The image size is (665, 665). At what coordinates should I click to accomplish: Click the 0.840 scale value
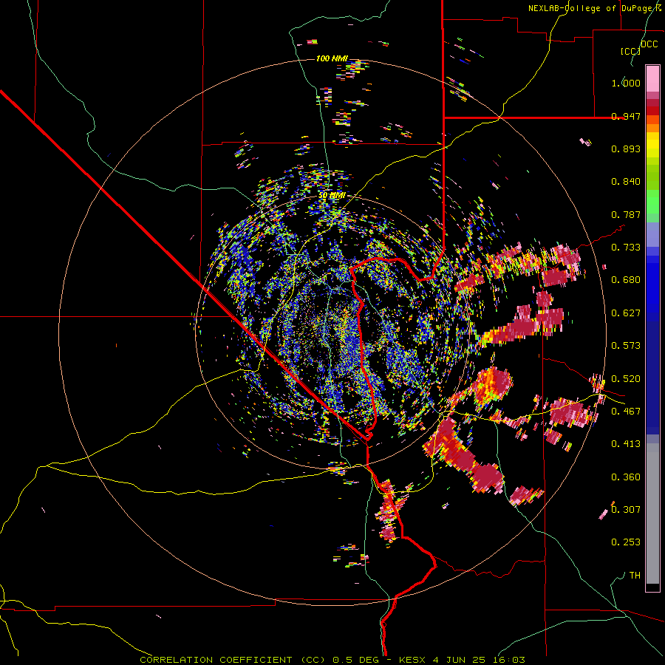[626, 182]
